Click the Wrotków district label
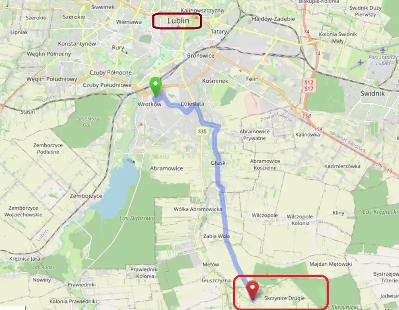The width and height of the screenshot is (399, 310). pyautogui.click(x=149, y=104)
